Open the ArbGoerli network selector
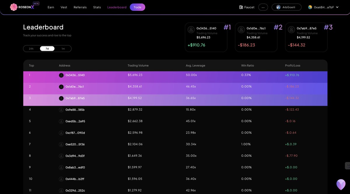Viewport: 350px width, 194px height. pos(286,7)
